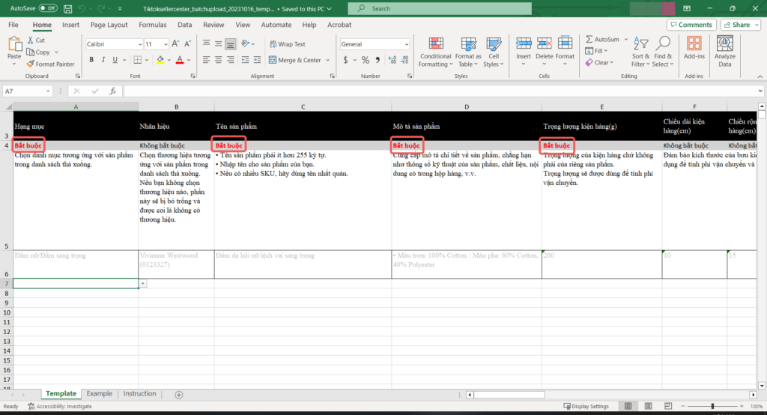This screenshot has height=415, width=767.
Task: Open the Formulas ribbon tab
Action: [153, 25]
